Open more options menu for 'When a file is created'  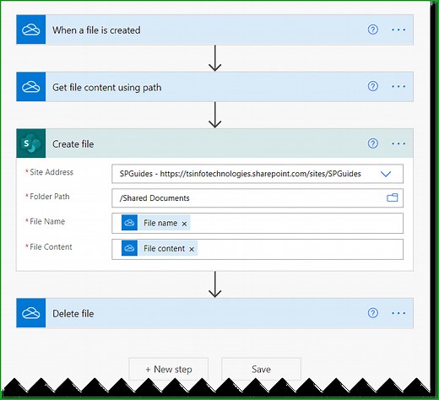click(398, 30)
